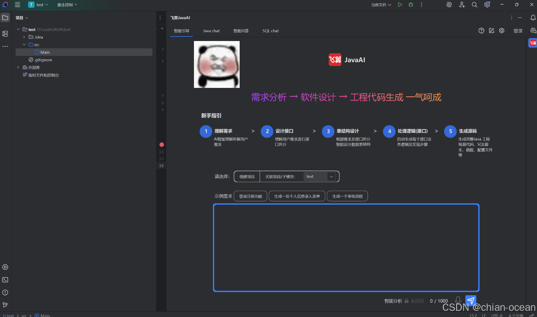This screenshot has height=317, width=537.
Task: Click UTF-8 encoding in status bar
Action: 497,315
